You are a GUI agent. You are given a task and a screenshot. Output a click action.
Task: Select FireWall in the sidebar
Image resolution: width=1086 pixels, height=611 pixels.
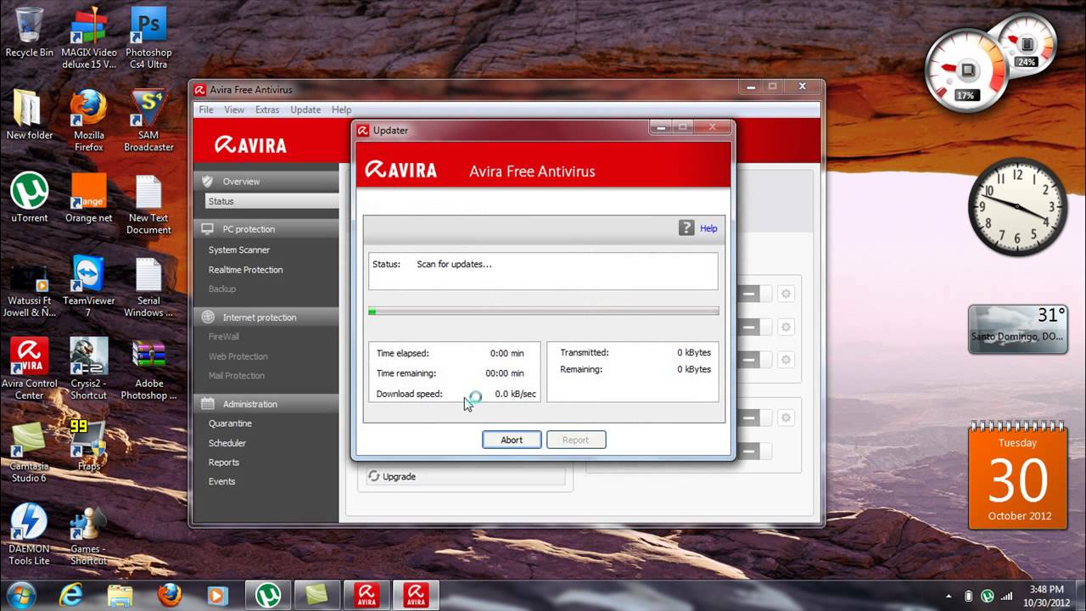pyautogui.click(x=224, y=336)
